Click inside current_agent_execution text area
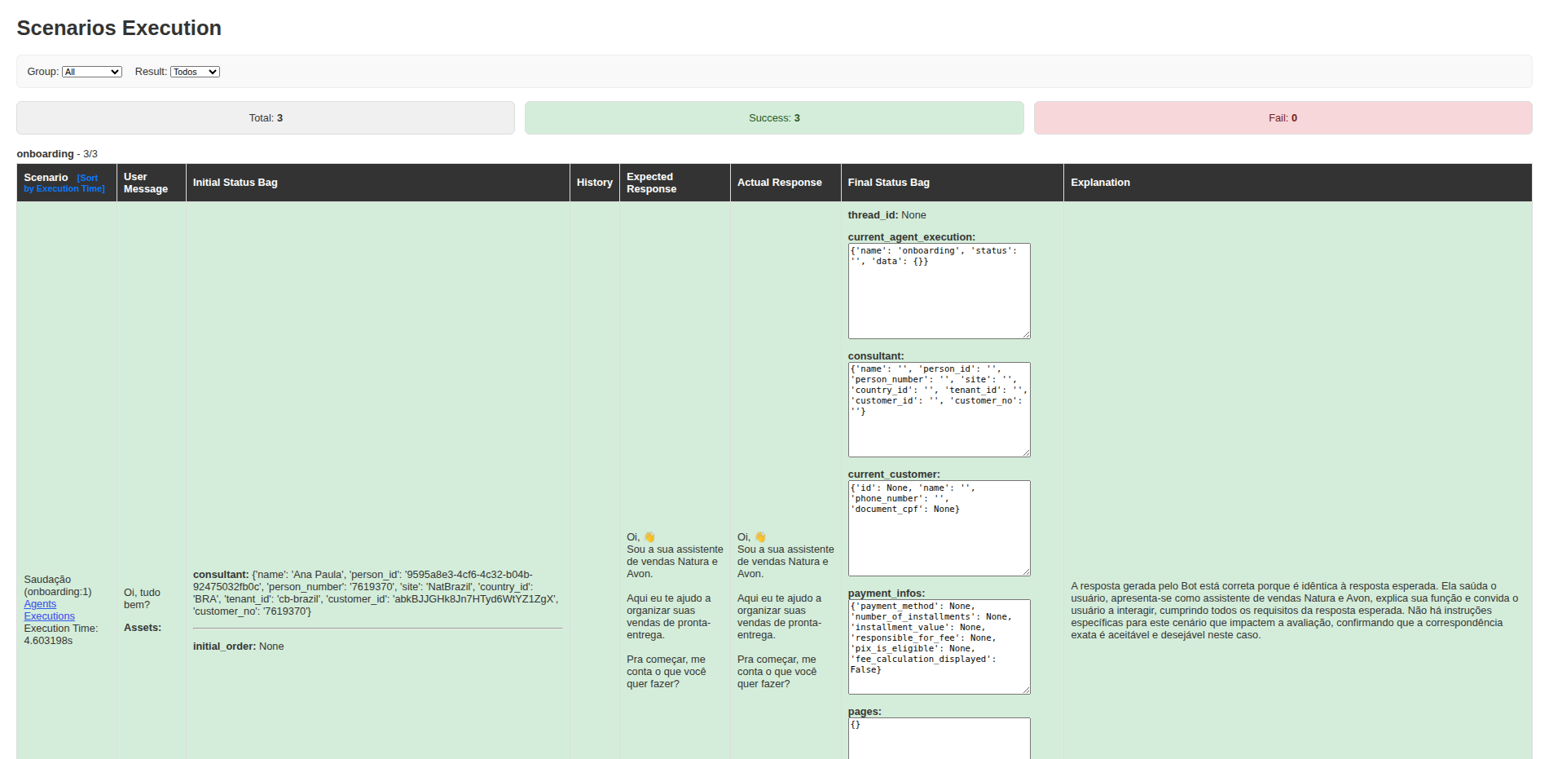 coord(939,291)
